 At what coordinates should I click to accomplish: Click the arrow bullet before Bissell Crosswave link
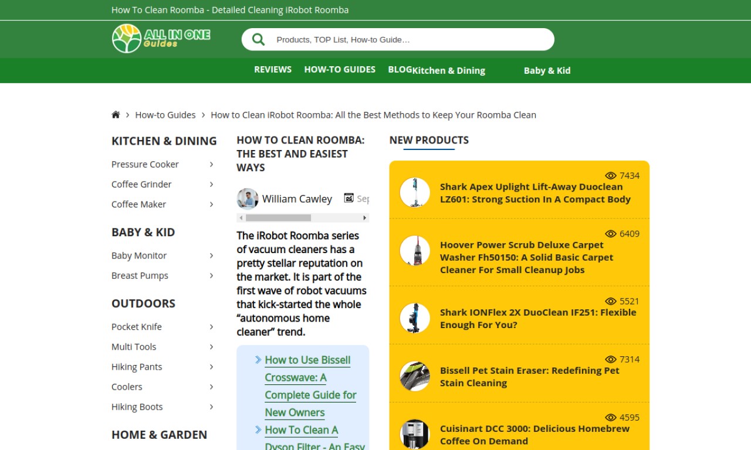pyautogui.click(x=258, y=360)
